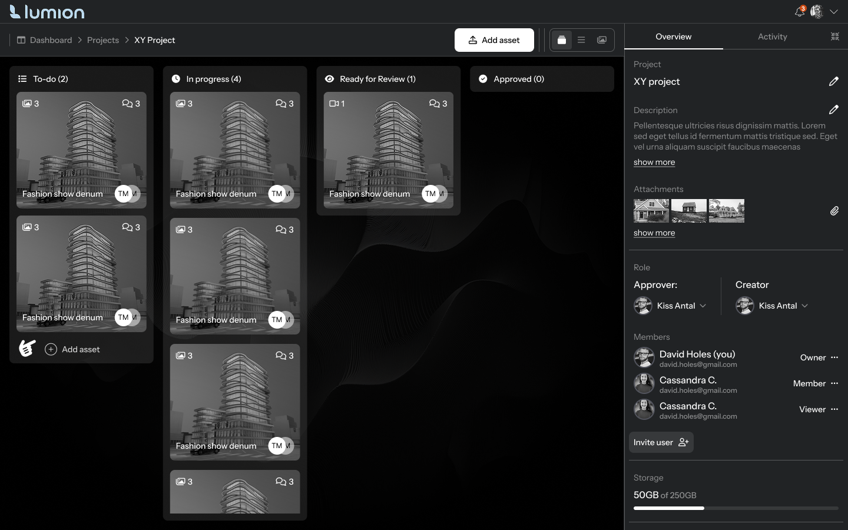This screenshot has width=848, height=530.
Task: Select the In progress (4) column title
Action: point(214,79)
